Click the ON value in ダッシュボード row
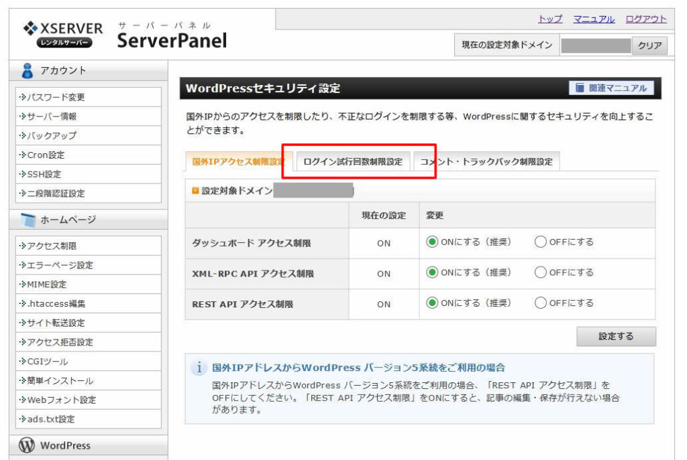Image resolution: width=687 pixels, height=460 pixels. point(384,243)
